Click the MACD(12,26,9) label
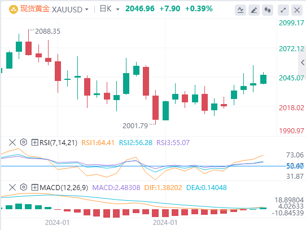The image size is (306, 230). (x=64, y=188)
